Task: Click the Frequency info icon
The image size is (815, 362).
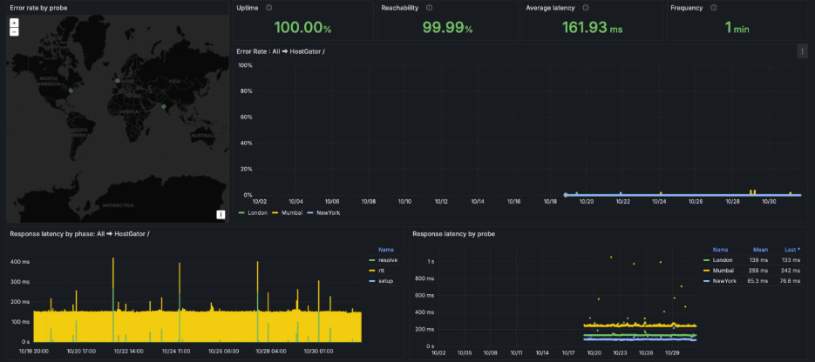Action: 714,8
